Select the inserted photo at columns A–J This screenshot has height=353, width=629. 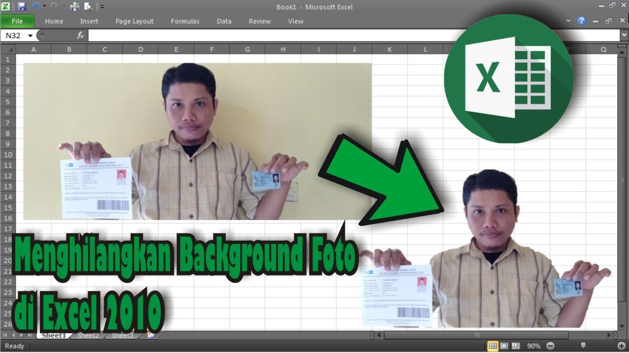pyautogui.click(x=198, y=141)
